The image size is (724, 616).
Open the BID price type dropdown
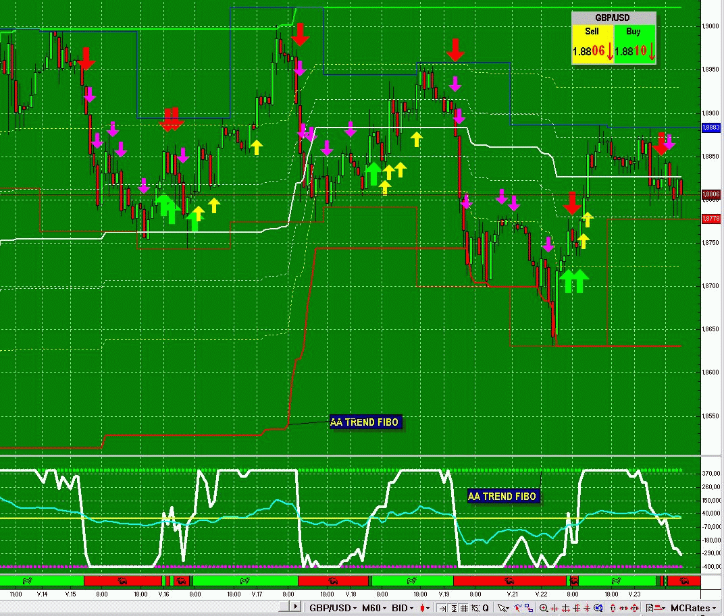(x=403, y=608)
